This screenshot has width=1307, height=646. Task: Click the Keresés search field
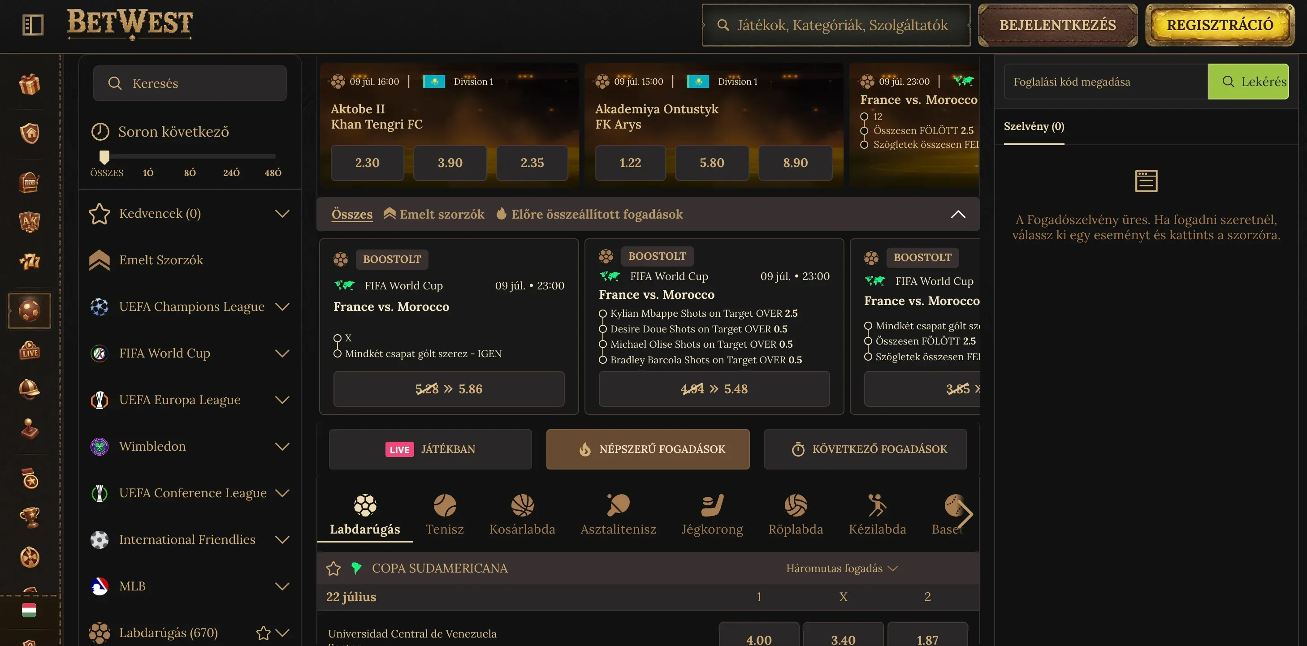coord(190,83)
